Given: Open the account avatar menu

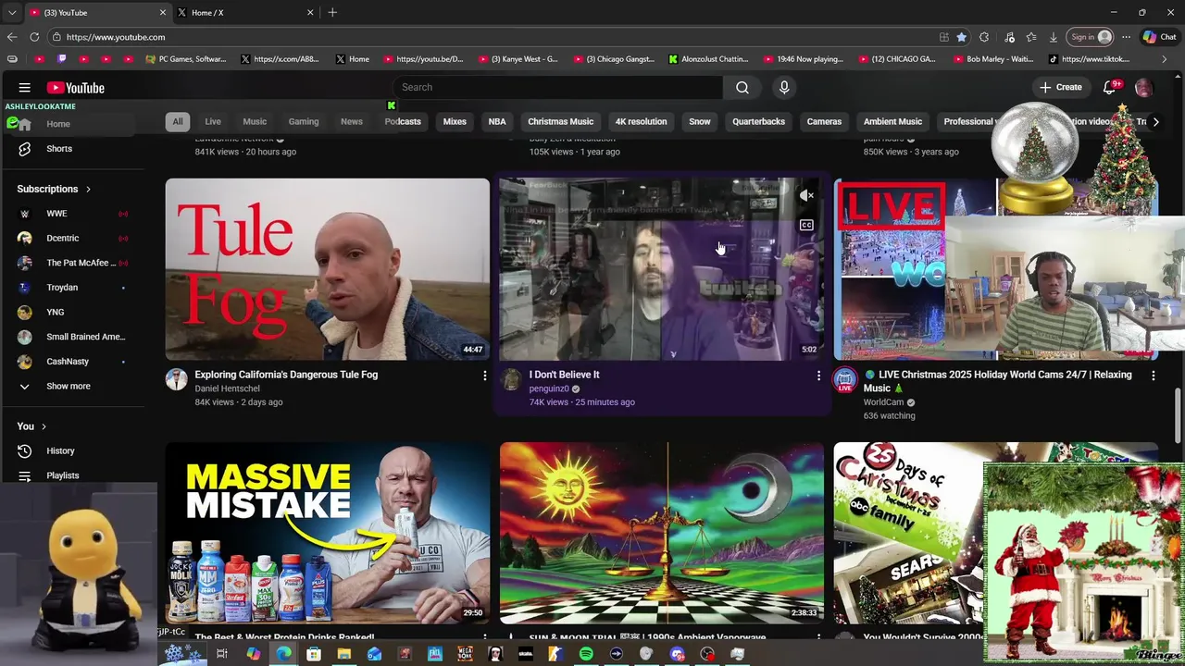Looking at the screenshot, I should tap(1144, 88).
